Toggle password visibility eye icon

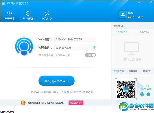(x=94, y=47)
